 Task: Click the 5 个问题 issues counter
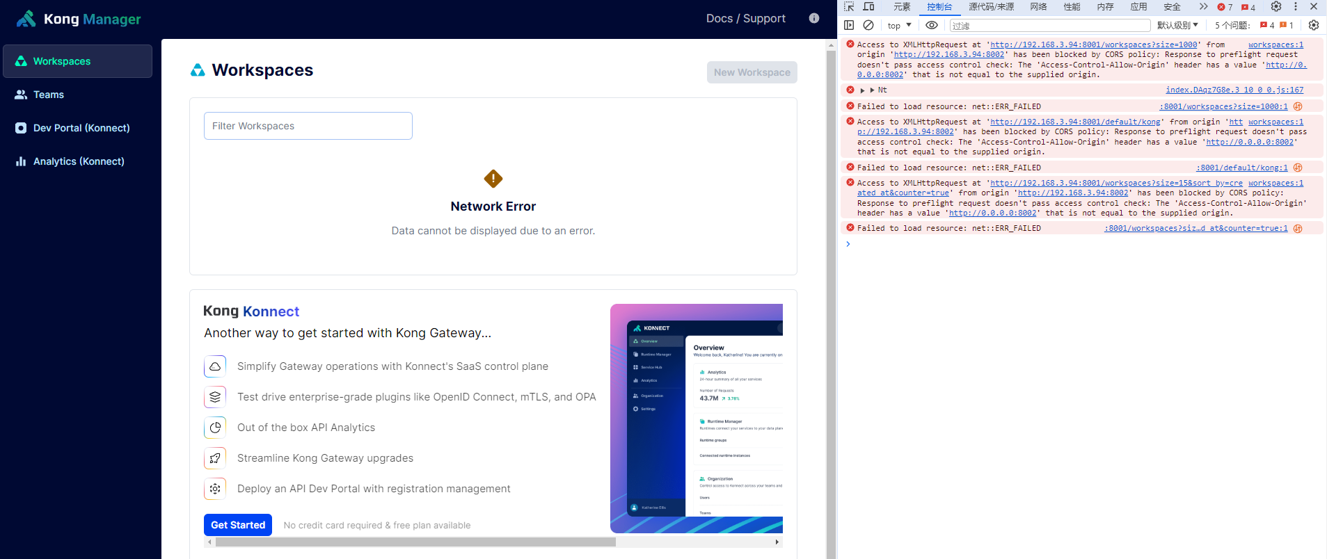(1254, 25)
